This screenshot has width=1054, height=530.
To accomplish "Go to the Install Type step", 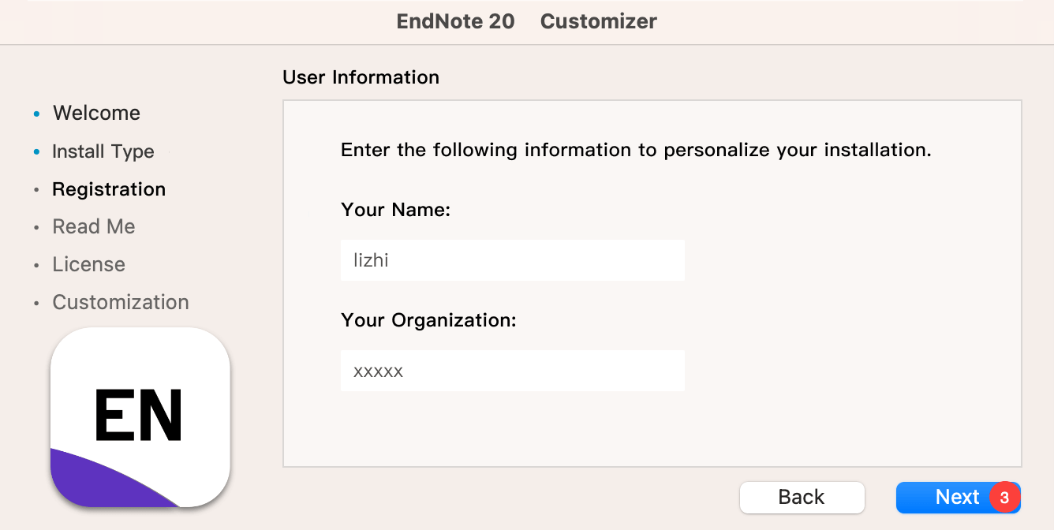I will click(x=103, y=151).
